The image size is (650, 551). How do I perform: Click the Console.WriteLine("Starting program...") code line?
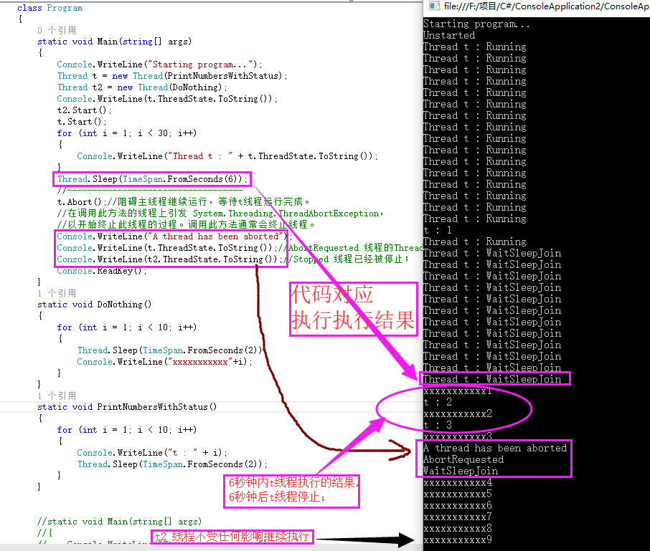pyautogui.click(x=159, y=64)
